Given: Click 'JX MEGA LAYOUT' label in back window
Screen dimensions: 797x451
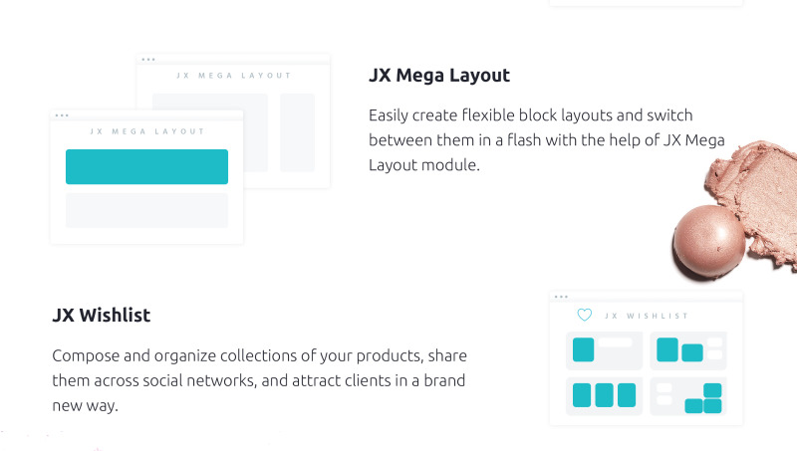Looking at the screenshot, I should 234,76.
